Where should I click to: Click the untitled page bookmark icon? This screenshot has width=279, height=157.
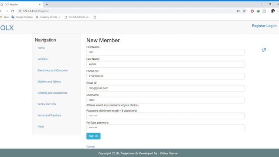pyautogui.click(x=95, y=17)
